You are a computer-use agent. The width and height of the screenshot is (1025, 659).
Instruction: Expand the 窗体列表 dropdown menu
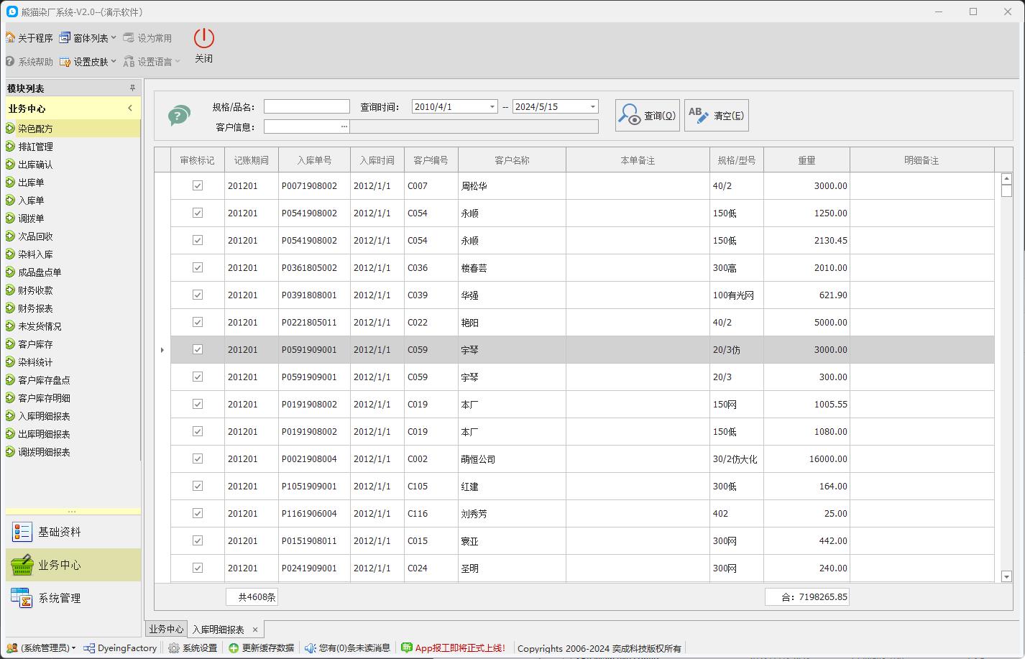pyautogui.click(x=114, y=38)
